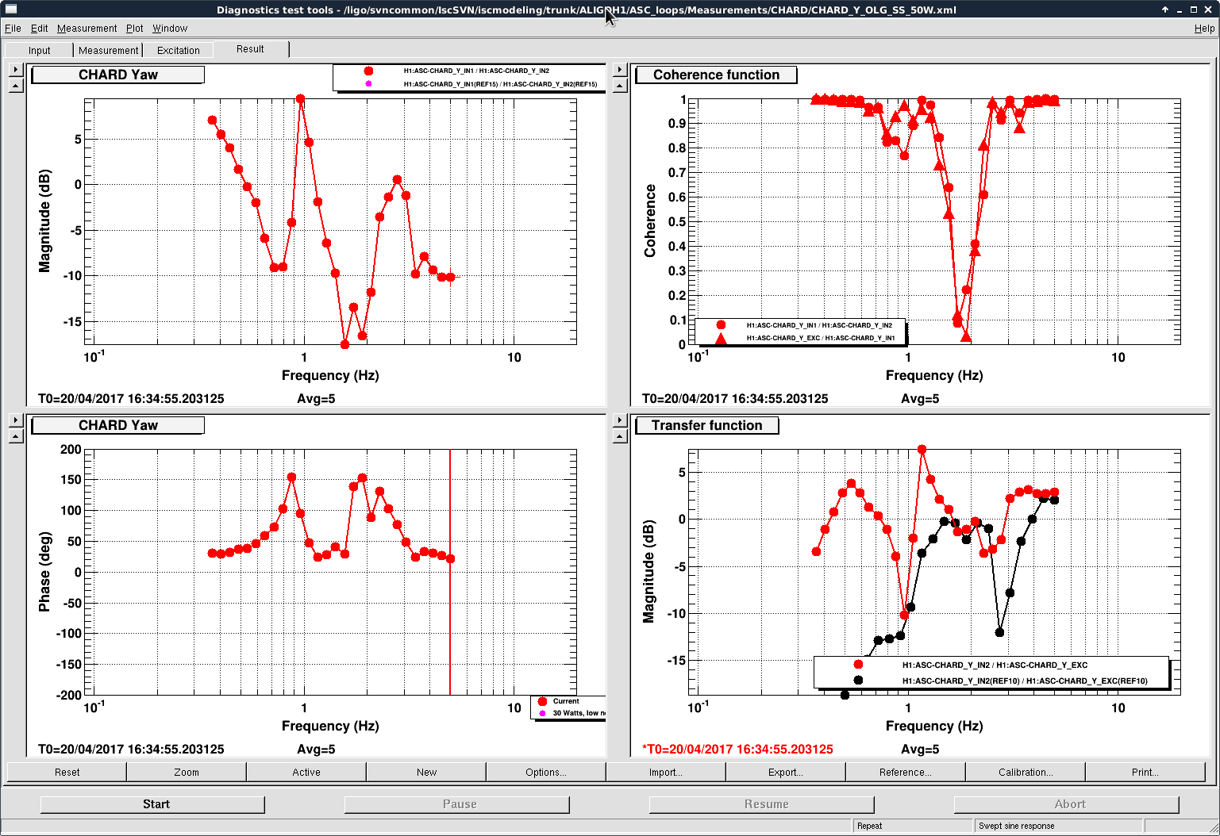Click right-arrow button beside Transfer function plot
Screen dimensions: 1220x836
[620, 420]
